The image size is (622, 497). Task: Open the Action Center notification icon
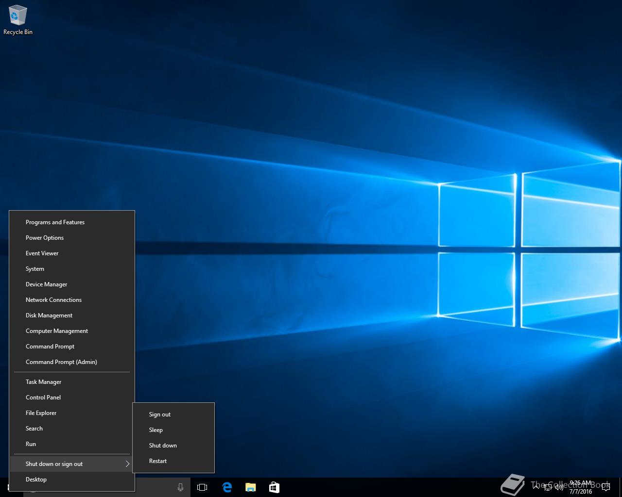pos(605,487)
